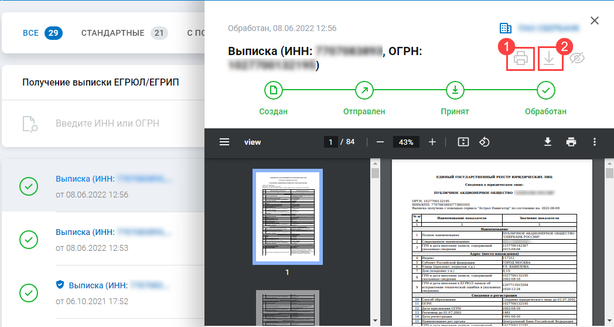Toggle the crossed-eye visibility icon
Image resolution: width=614 pixels, height=327 pixels.
[577, 59]
